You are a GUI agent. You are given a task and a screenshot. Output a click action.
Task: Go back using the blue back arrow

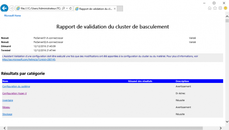(4, 8)
